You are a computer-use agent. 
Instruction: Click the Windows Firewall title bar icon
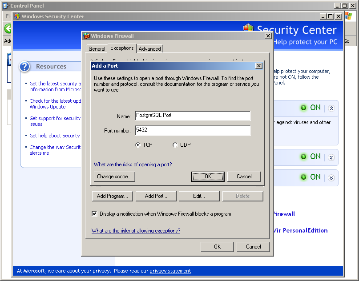point(86,36)
